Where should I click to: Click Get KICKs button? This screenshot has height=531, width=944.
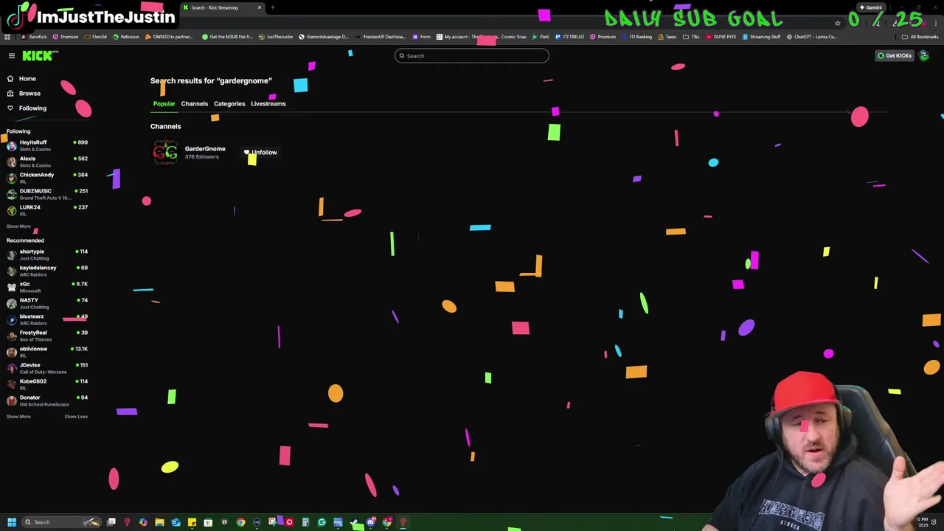point(894,56)
